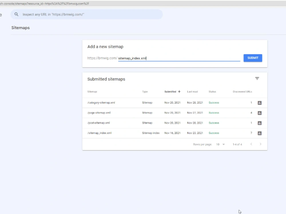The height and width of the screenshot is (214, 286).
Task: Click the search magnifier icon
Action: (16, 14)
